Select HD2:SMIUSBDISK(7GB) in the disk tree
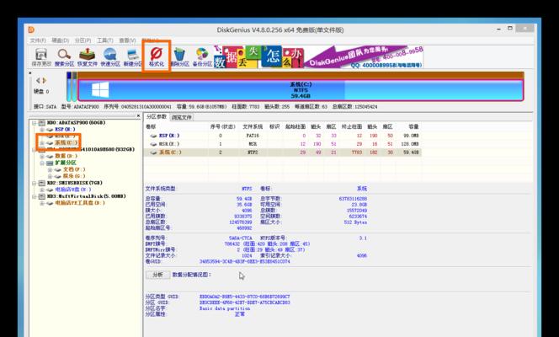Image resolution: width=559 pixels, height=337 pixels. (x=75, y=183)
